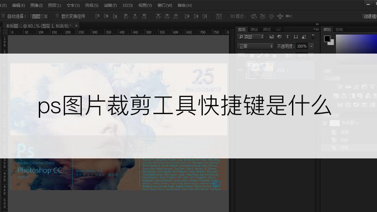The height and width of the screenshot is (212, 377).
Task: Filter layers by type (T) icon
Action: point(287,37)
